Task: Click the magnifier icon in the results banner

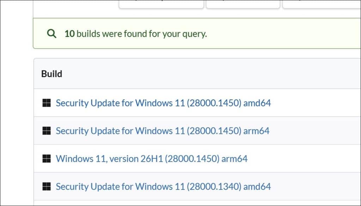Action: pos(52,33)
